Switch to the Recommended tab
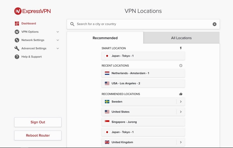The image size is (233, 148). (x=105, y=38)
